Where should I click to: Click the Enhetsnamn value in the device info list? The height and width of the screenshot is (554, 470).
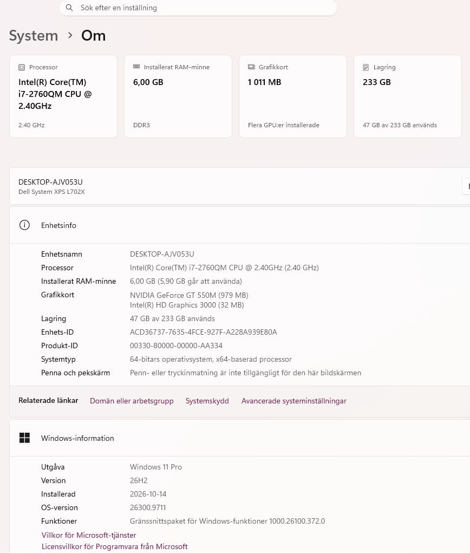pyautogui.click(x=162, y=254)
